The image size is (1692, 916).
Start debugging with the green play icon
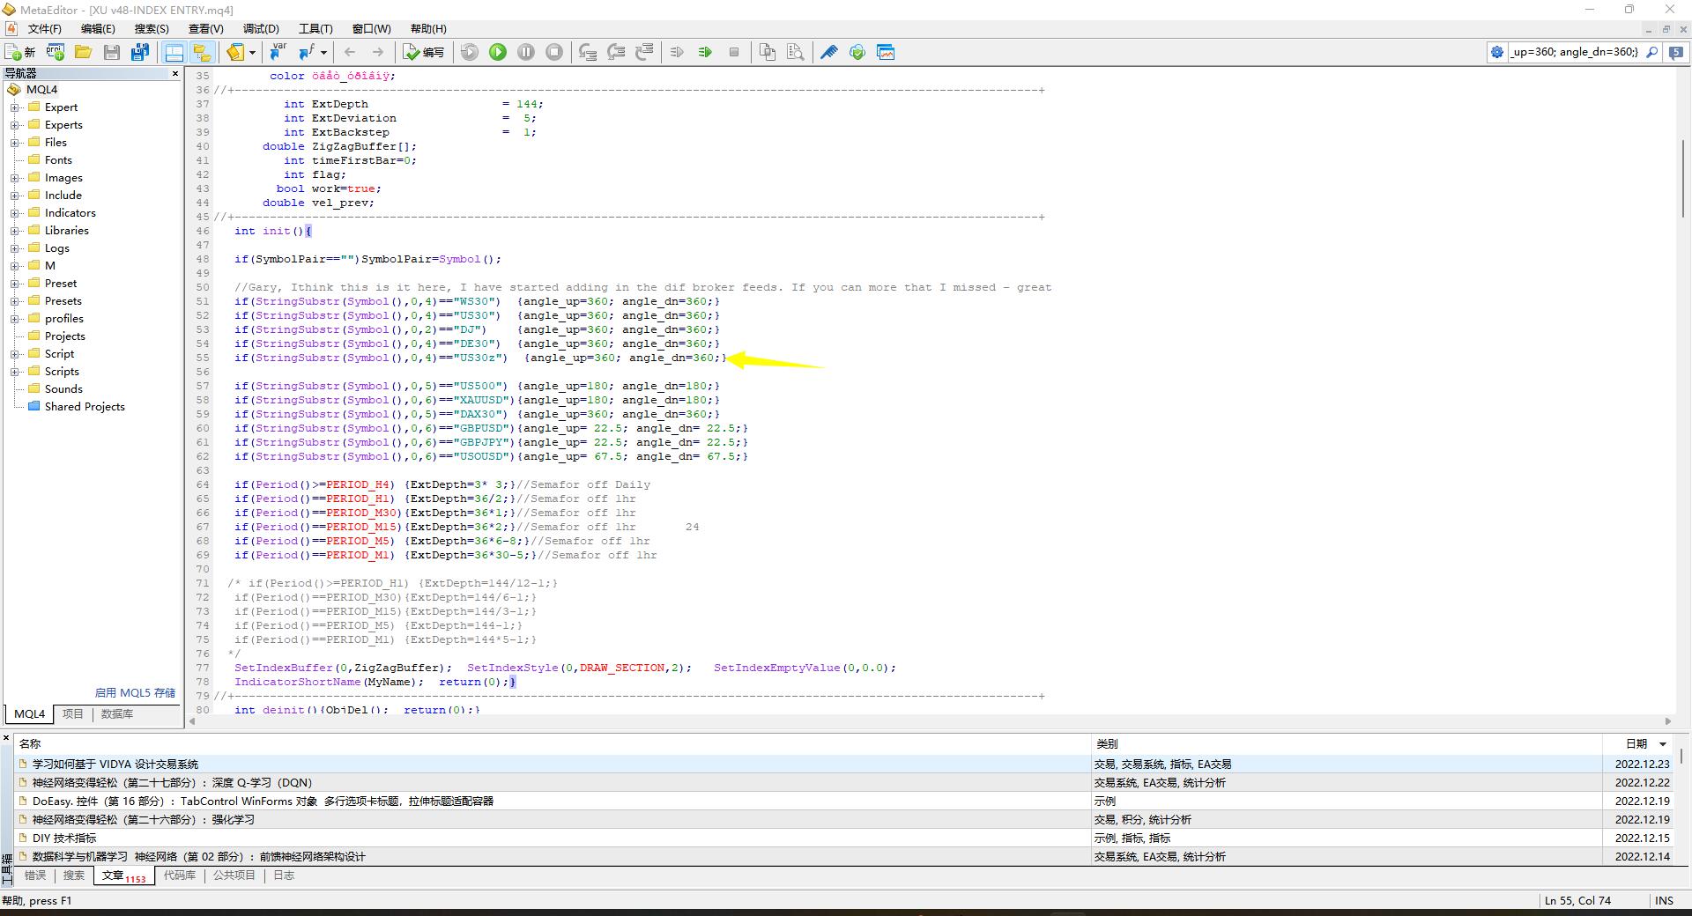(498, 53)
